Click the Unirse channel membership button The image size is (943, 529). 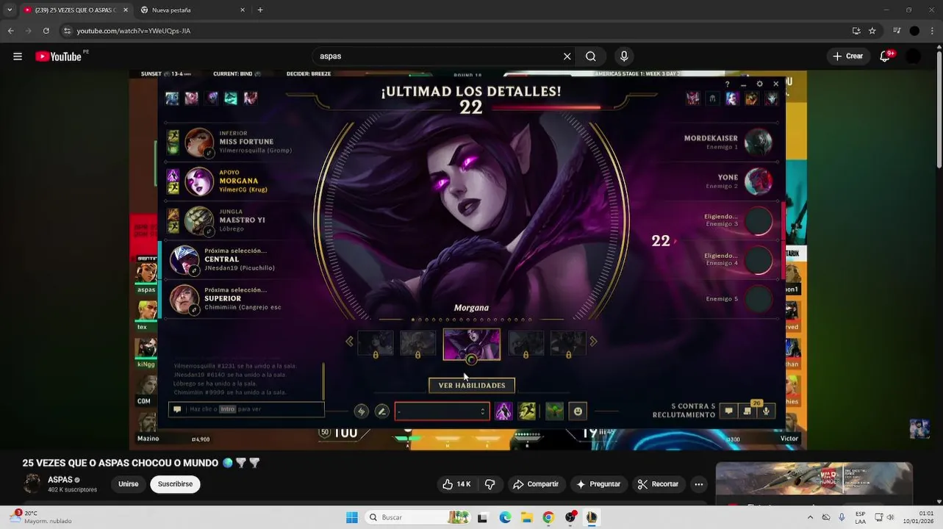129,484
